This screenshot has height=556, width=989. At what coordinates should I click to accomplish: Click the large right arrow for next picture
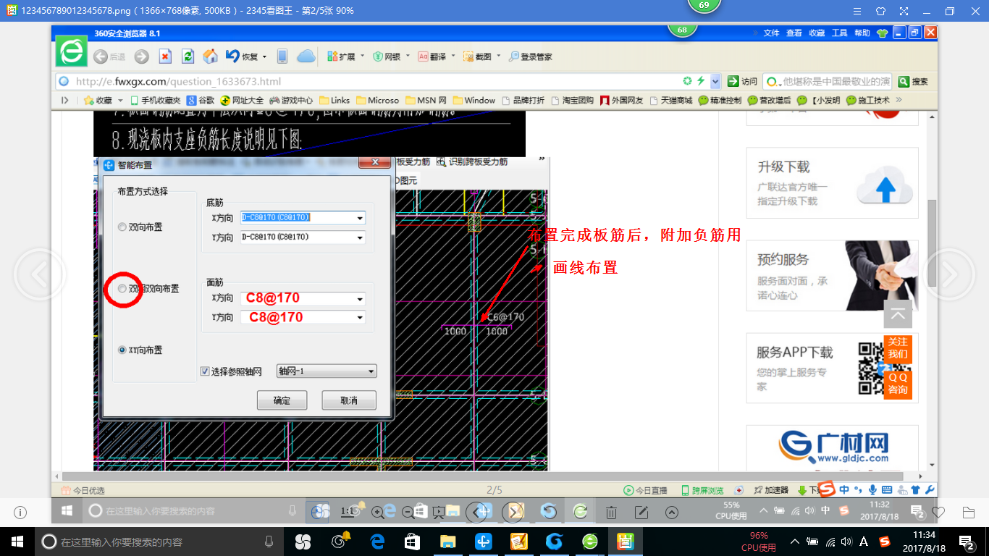point(949,274)
